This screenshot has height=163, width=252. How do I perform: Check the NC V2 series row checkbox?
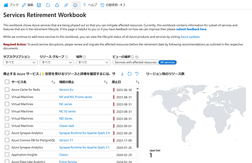7,111
